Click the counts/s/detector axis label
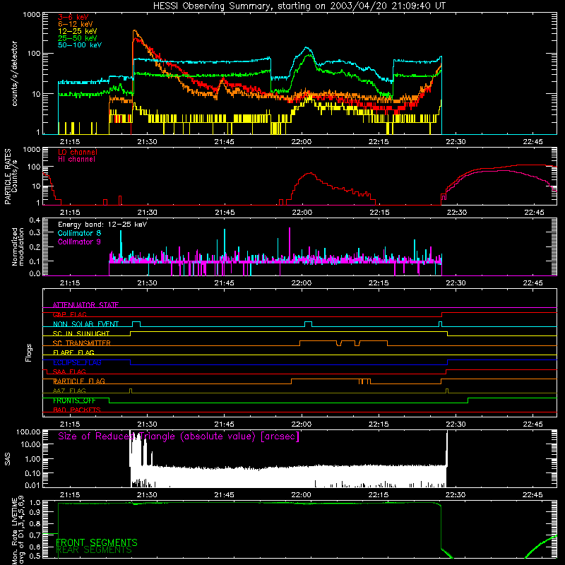 point(15,73)
